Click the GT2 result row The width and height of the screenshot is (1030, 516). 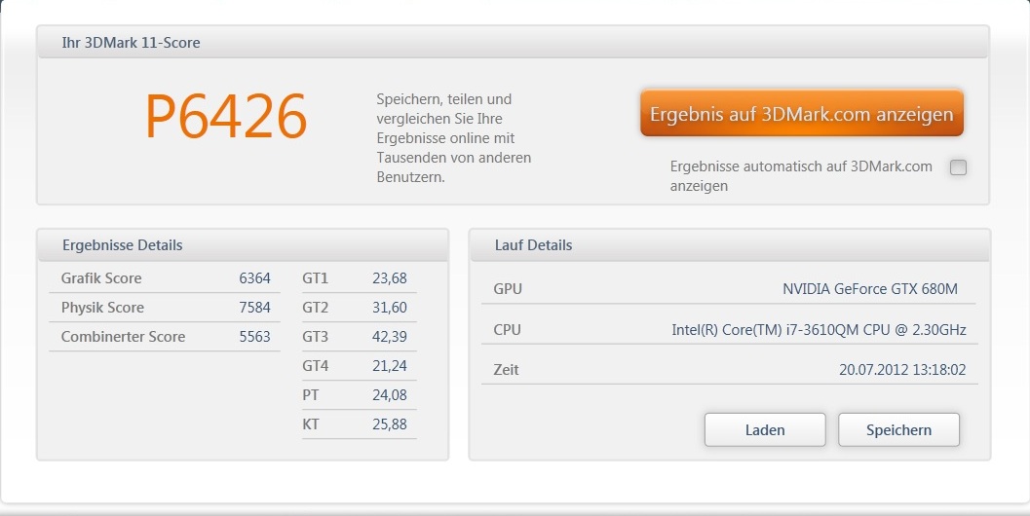[x=359, y=308]
